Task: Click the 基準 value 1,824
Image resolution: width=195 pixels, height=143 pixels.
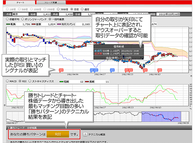Action: click(49, 24)
